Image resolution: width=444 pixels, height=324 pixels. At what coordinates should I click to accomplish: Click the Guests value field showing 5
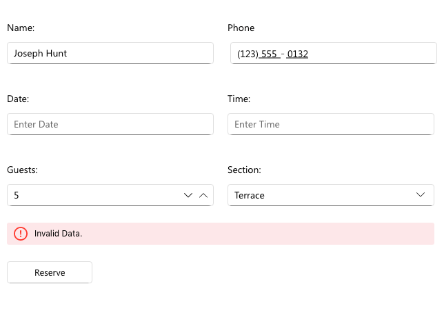coord(90,195)
